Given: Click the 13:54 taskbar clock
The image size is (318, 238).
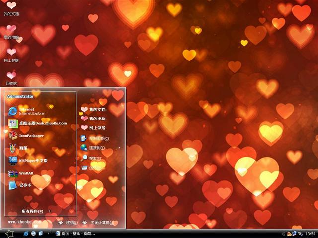Looking at the screenshot, I should point(310,234).
